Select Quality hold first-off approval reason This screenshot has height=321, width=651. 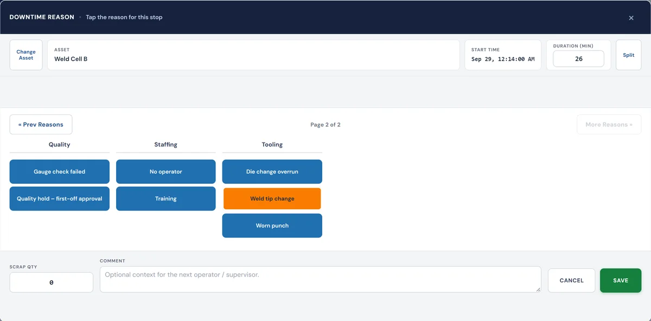(x=60, y=198)
